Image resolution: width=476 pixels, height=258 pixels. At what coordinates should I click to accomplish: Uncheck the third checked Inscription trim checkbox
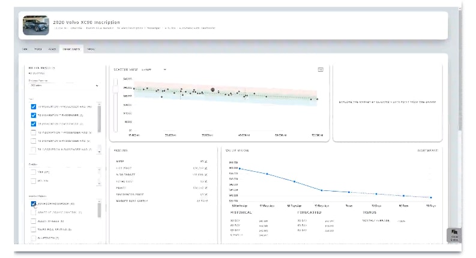(x=34, y=124)
